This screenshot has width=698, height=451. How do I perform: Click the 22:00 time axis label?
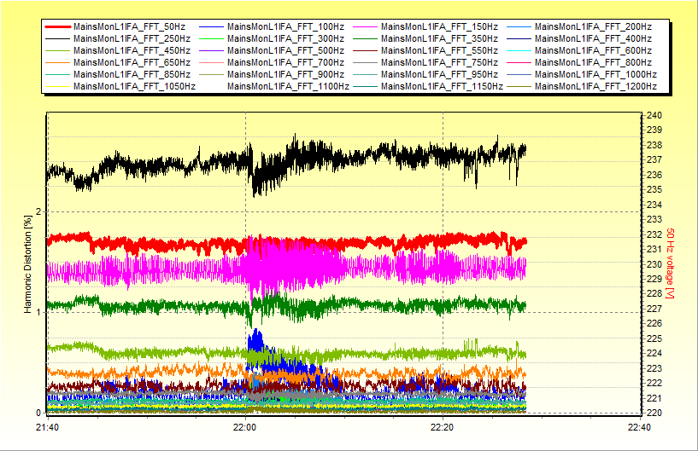245,427
